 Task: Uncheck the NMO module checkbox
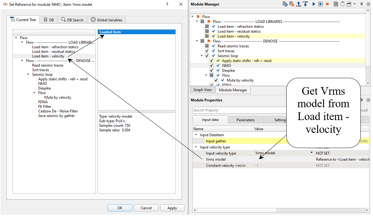[211, 66]
